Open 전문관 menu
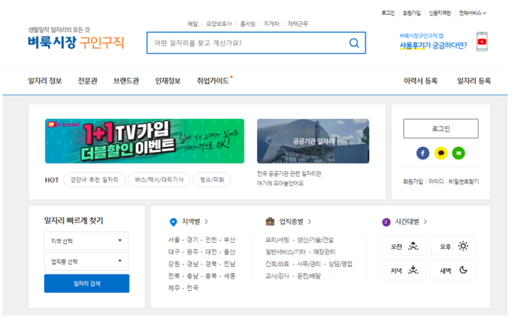The height and width of the screenshot is (318, 519). [x=88, y=81]
